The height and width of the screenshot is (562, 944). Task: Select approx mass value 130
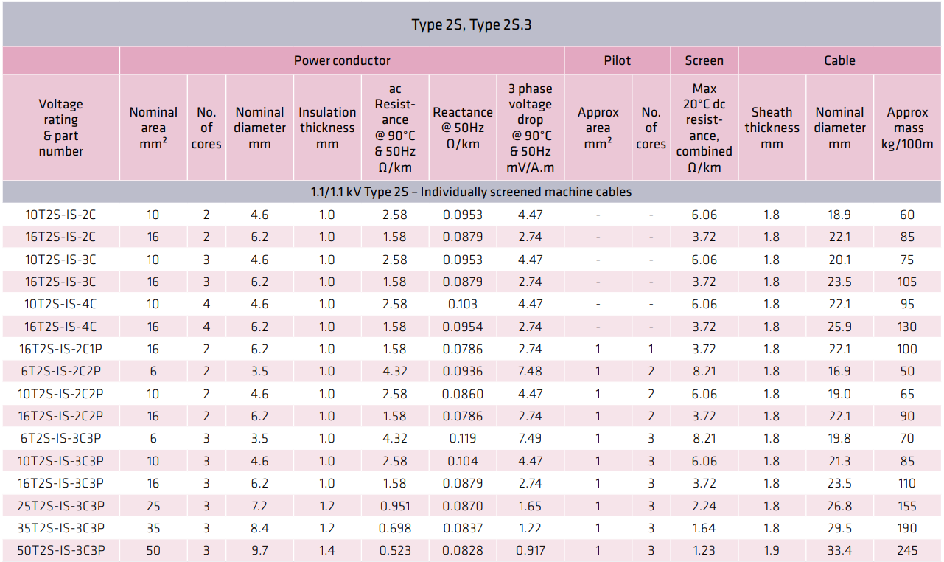tap(907, 327)
